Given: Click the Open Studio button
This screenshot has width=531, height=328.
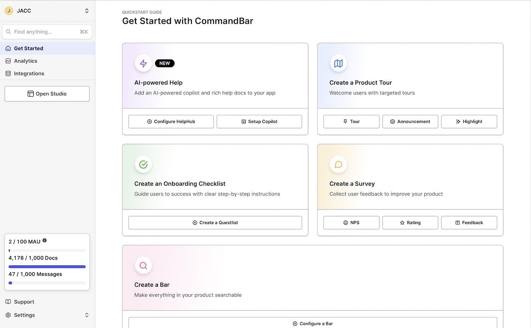Looking at the screenshot, I should pyautogui.click(x=47, y=94).
